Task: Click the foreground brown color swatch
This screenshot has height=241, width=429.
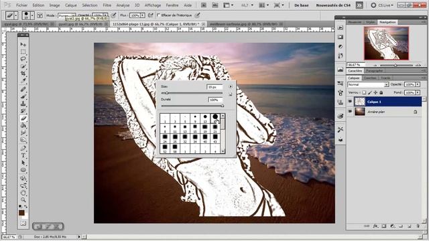Action: (21, 213)
